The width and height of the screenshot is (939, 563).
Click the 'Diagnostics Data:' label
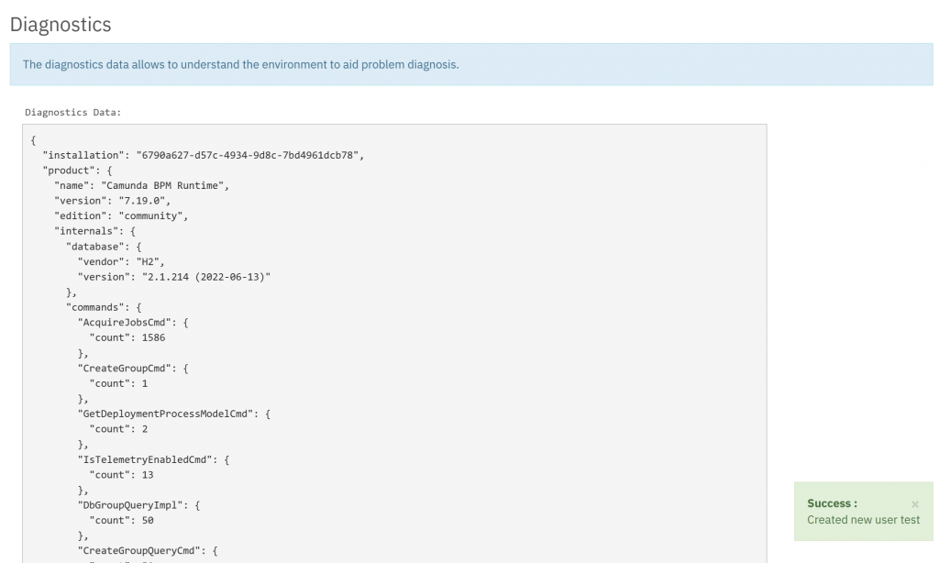pos(73,113)
